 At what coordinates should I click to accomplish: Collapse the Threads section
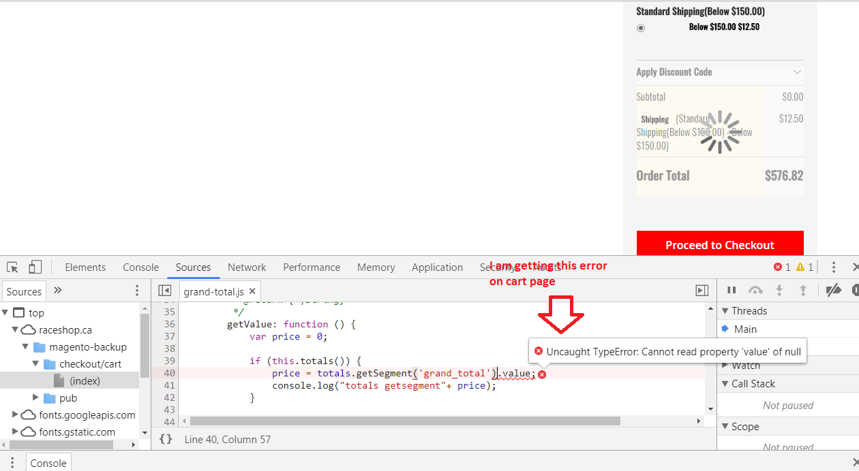(x=725, y=311)
